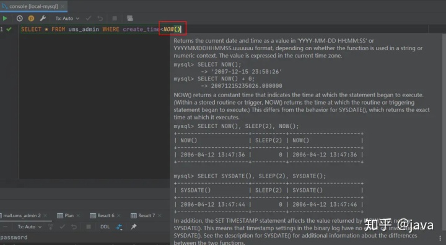Click the rollback arrow in results toolbar
Screen dimensions: 446x245
tap(74, 226)
